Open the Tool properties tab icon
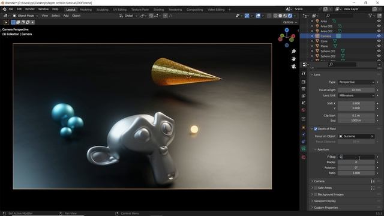 pyautogui.click(x=304, y=73)
